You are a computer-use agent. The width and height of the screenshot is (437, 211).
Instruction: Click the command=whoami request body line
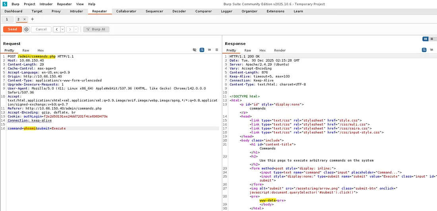pos(37,129)
